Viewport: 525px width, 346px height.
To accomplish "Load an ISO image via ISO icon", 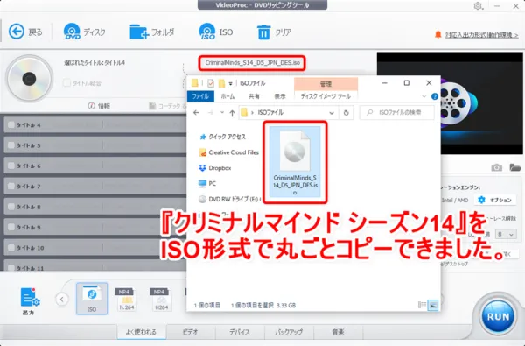I will 206,32.
